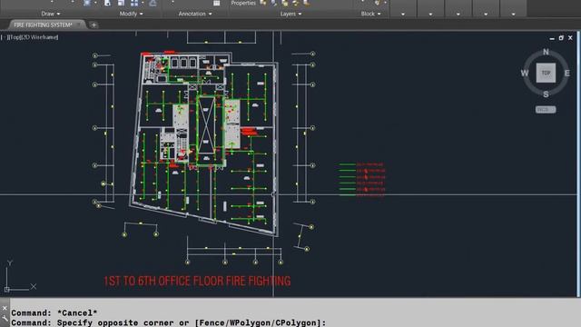Viewport: 581px width, 327px height.
Task: Choose the WPolygon option in the command prompt
Action: (x=251, y=322)
